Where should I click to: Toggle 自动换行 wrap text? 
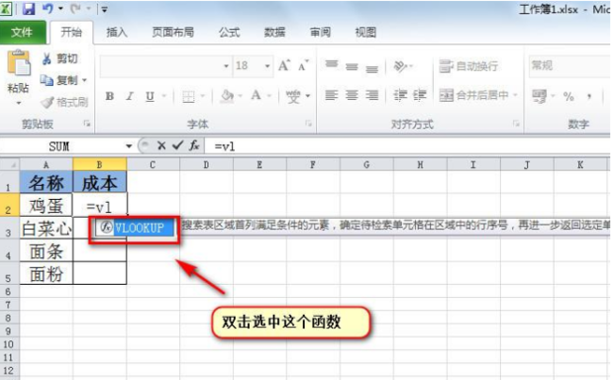click(468, 66)
